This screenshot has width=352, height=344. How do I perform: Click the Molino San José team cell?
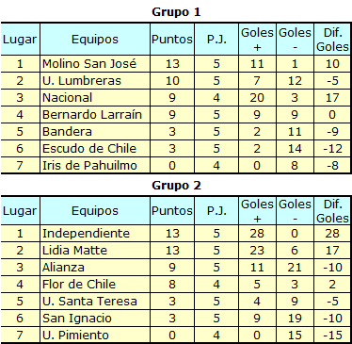pyautogui.click(x=95, y=64)
